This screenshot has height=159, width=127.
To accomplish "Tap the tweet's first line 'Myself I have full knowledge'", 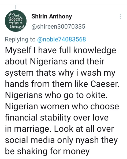I will tap(61, 51).
